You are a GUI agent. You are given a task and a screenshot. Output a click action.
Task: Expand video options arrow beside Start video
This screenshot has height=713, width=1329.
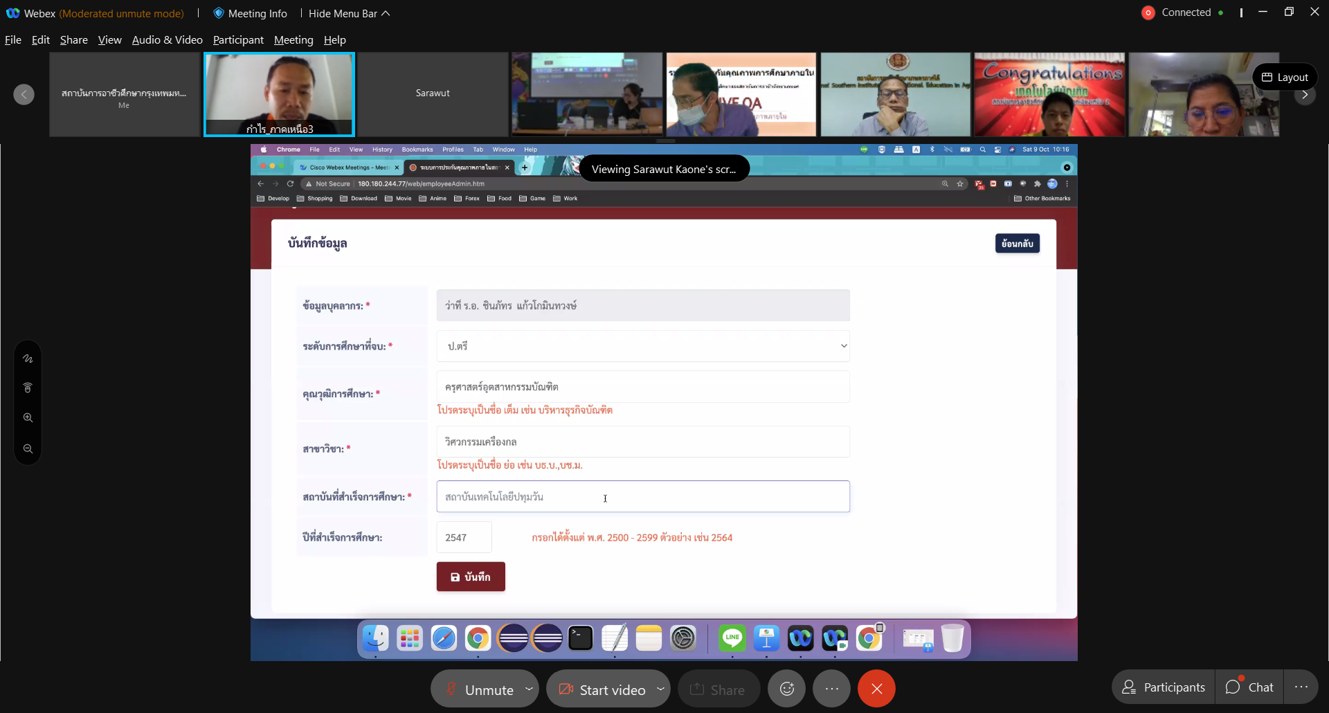coord(661,688)
